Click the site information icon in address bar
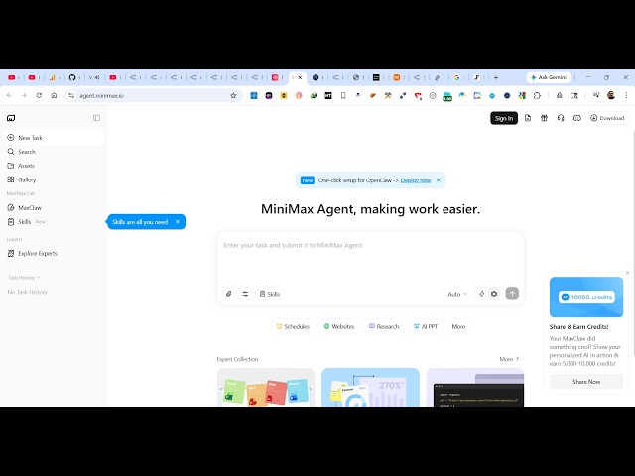635x476 pixels. [x=71, y=96]
